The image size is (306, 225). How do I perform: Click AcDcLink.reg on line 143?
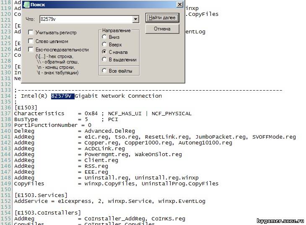(105, 149)
